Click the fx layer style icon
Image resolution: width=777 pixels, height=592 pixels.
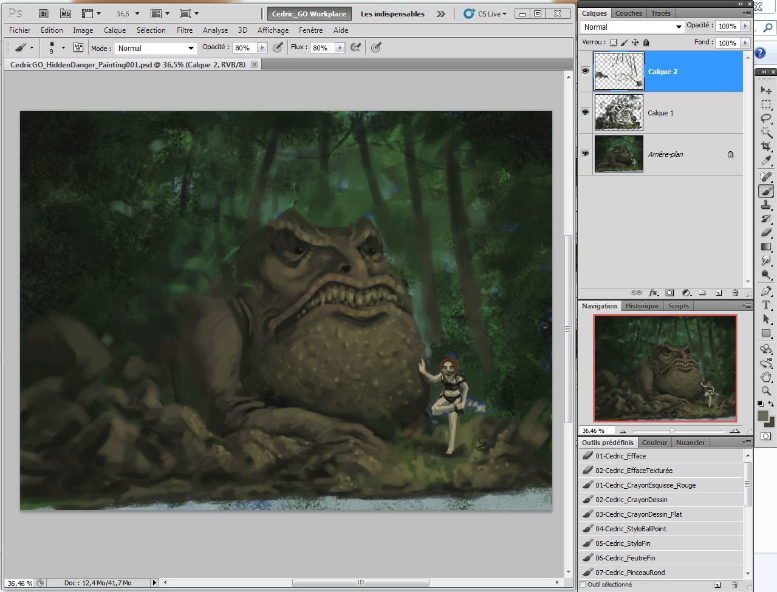click(x=653, y=293)
